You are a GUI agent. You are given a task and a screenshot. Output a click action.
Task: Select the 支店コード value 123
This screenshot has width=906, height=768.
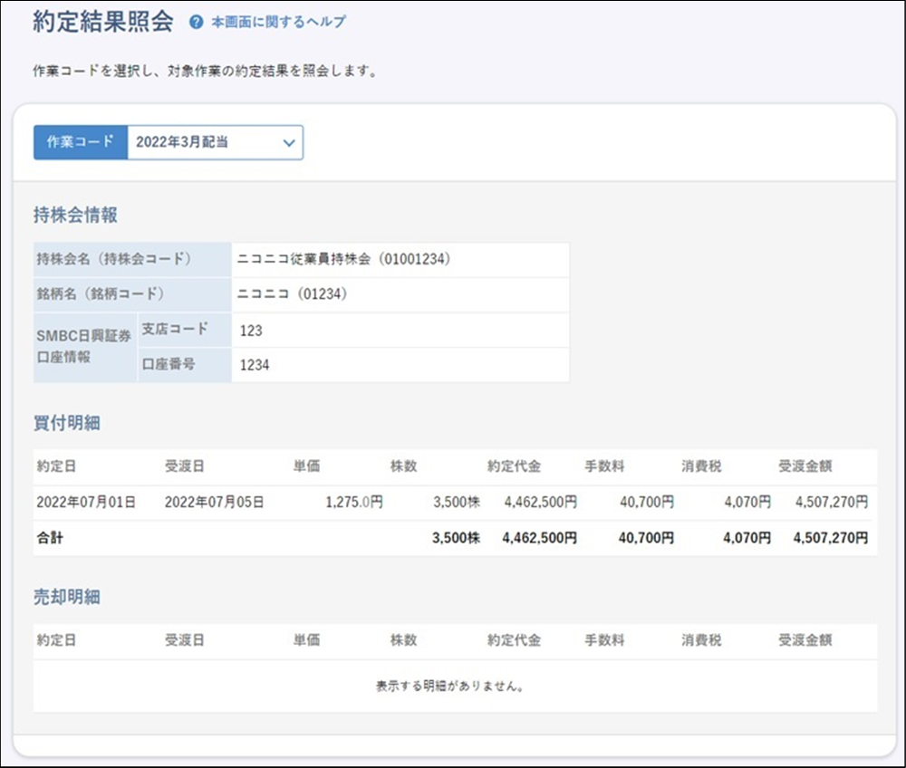click(x=251, y=331)
